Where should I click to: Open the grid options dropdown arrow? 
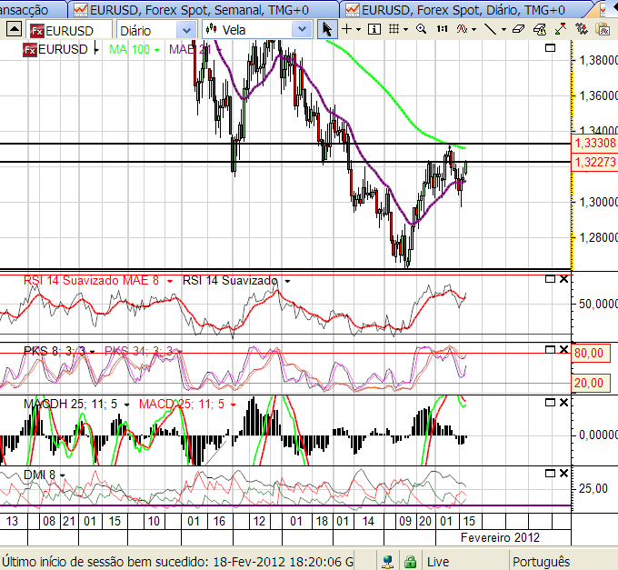coord(405,30)
